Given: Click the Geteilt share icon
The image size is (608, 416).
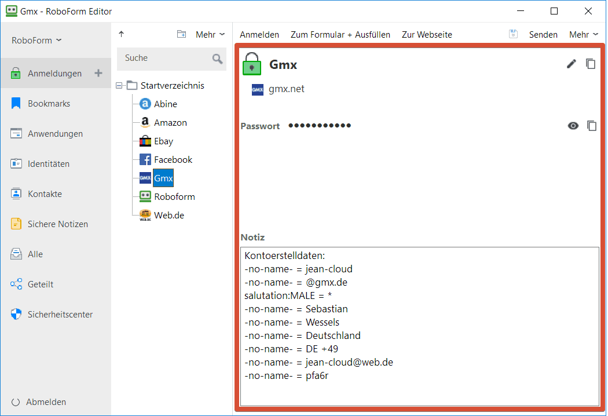Looking at the screenshot, I should tap(16, 284).
